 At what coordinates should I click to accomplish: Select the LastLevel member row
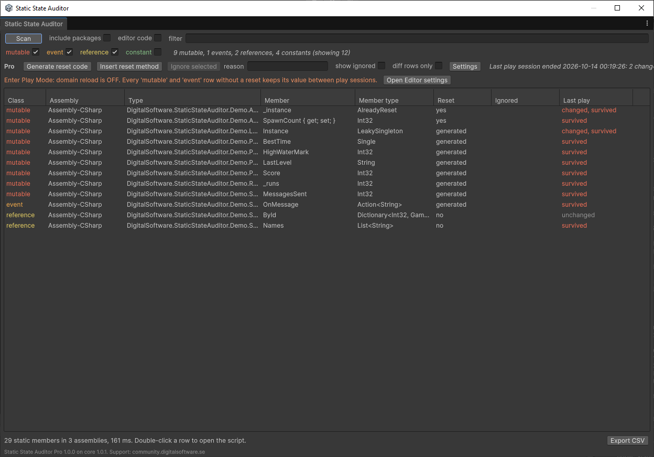pyautogui.click(x=327, y=163)
